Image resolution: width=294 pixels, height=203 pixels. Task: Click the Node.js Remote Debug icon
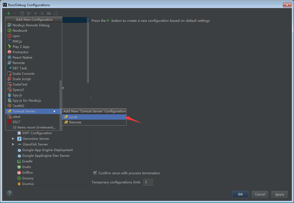pyautogui.click(x=9, y=25)
